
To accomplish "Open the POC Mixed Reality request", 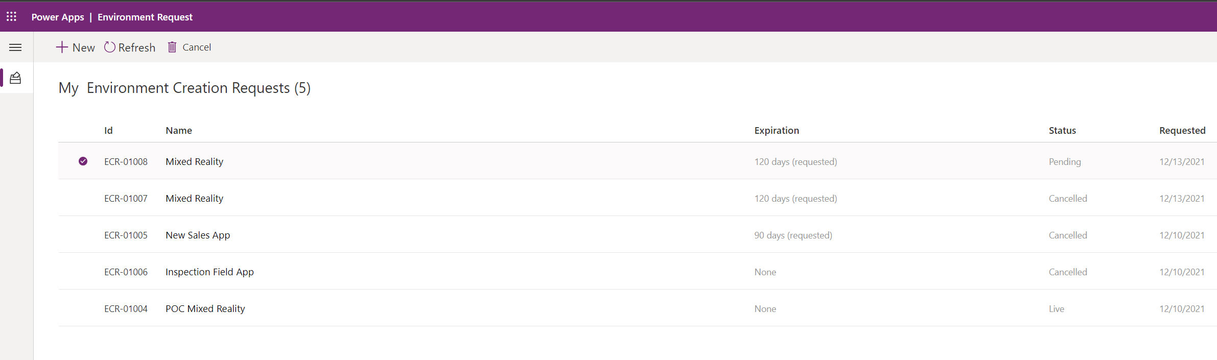I will coord(205,309).
